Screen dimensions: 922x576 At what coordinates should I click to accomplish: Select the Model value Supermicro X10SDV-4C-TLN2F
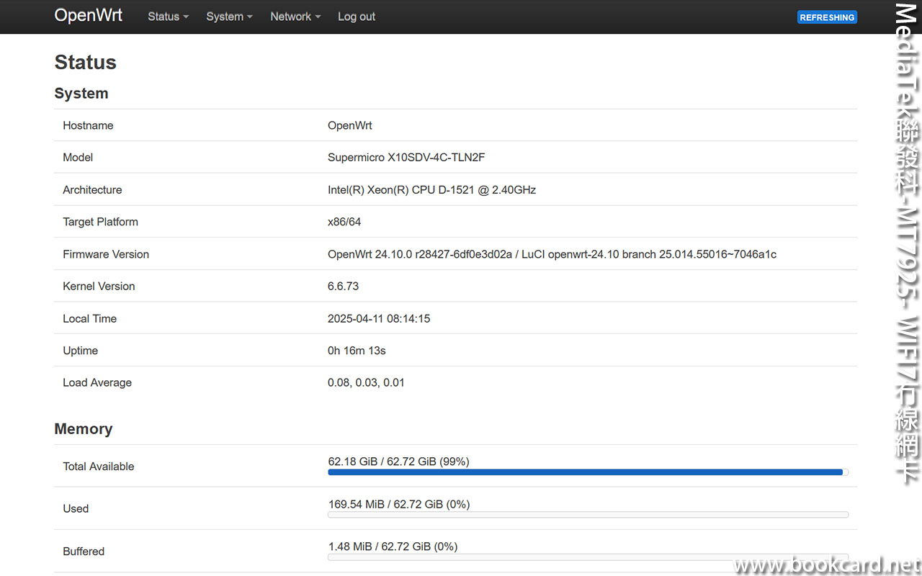407,157
